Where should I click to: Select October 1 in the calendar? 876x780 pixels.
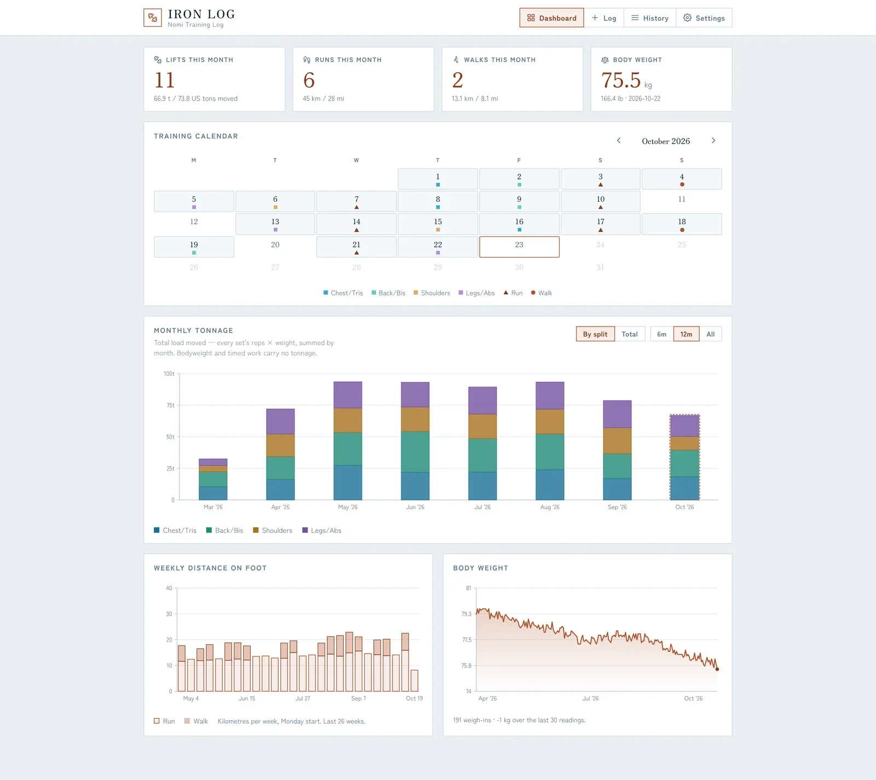[438, 179]
